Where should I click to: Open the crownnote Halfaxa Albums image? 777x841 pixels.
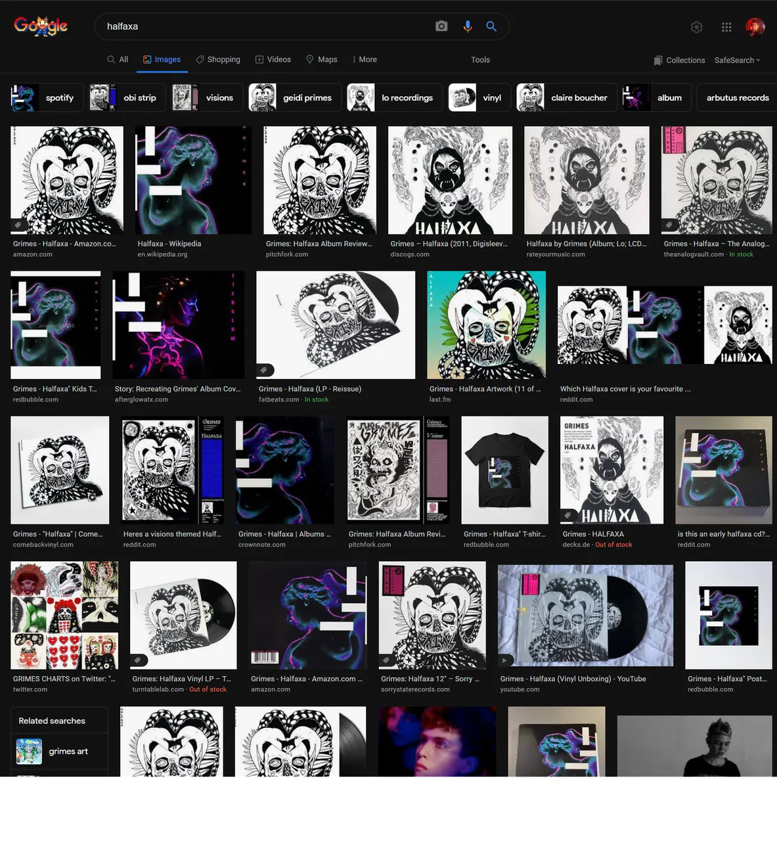pyautogui.click(x=284, y=470)
